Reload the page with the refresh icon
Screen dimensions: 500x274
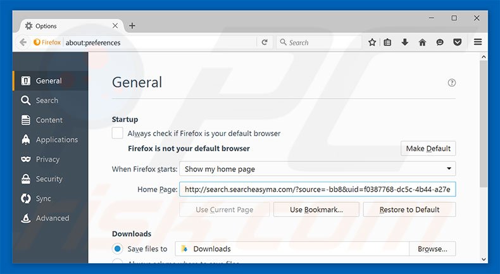click(x=265, y=42)
